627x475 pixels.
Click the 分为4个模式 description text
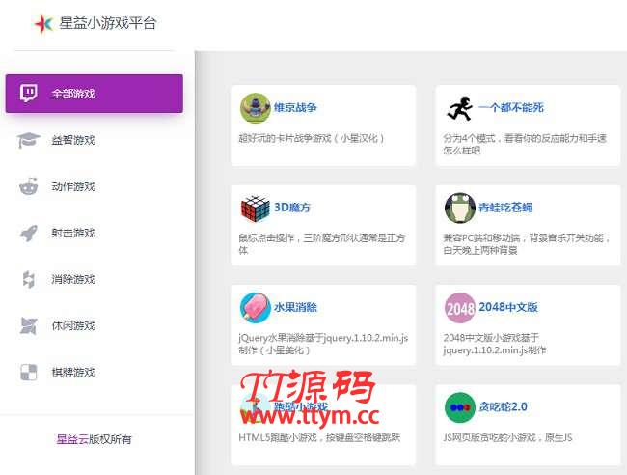[x=525, y=145]
